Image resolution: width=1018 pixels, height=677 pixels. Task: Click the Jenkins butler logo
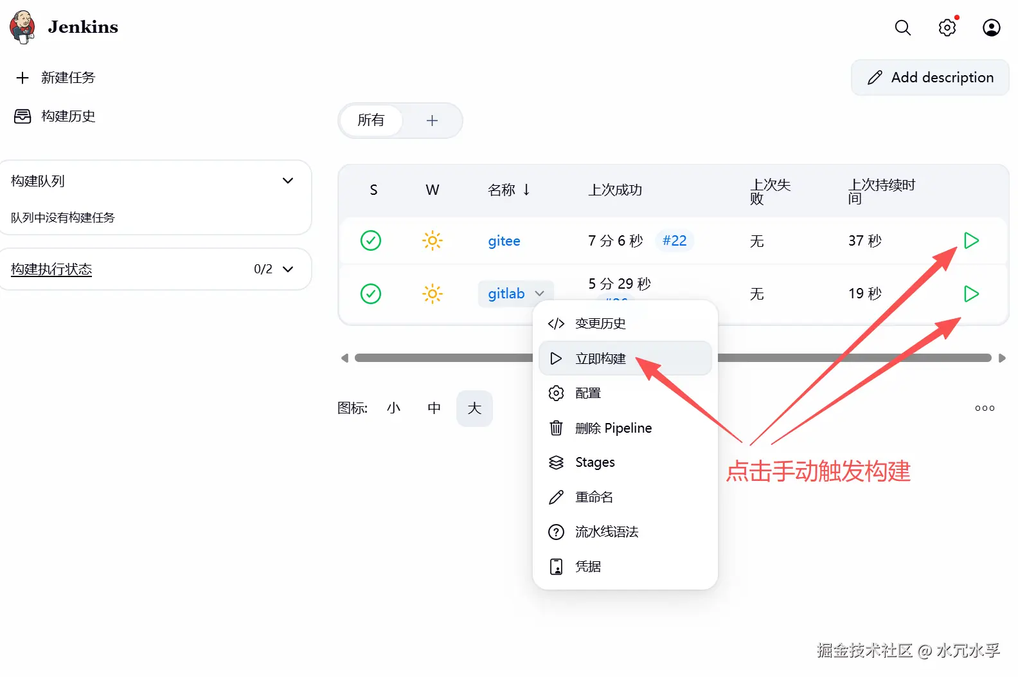point(22,27)
